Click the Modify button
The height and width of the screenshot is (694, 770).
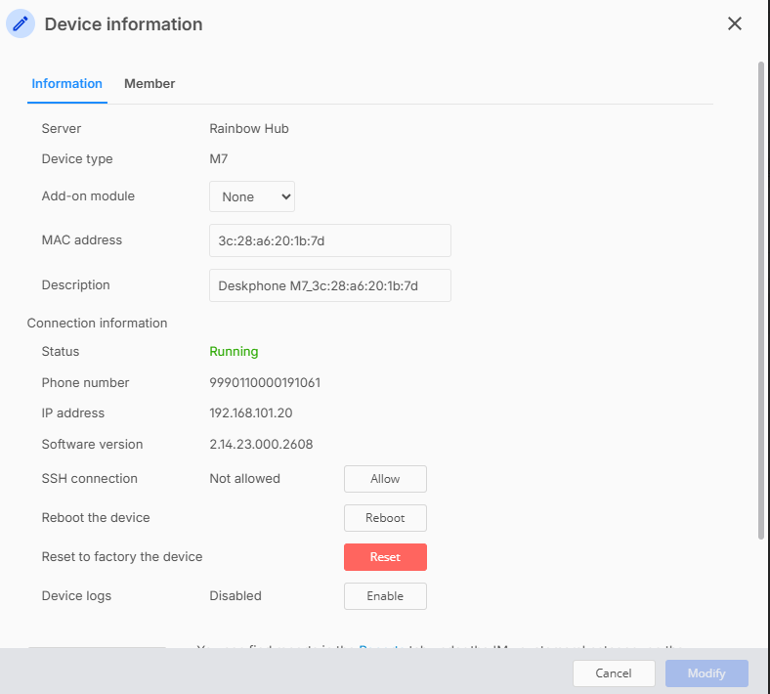tap(706, 673)
